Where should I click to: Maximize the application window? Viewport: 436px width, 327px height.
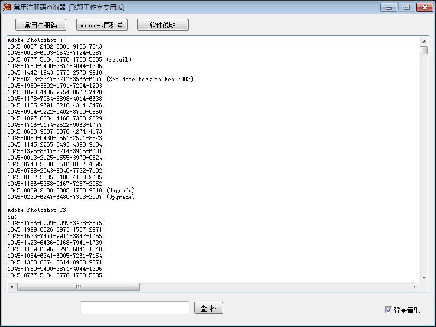406,8
